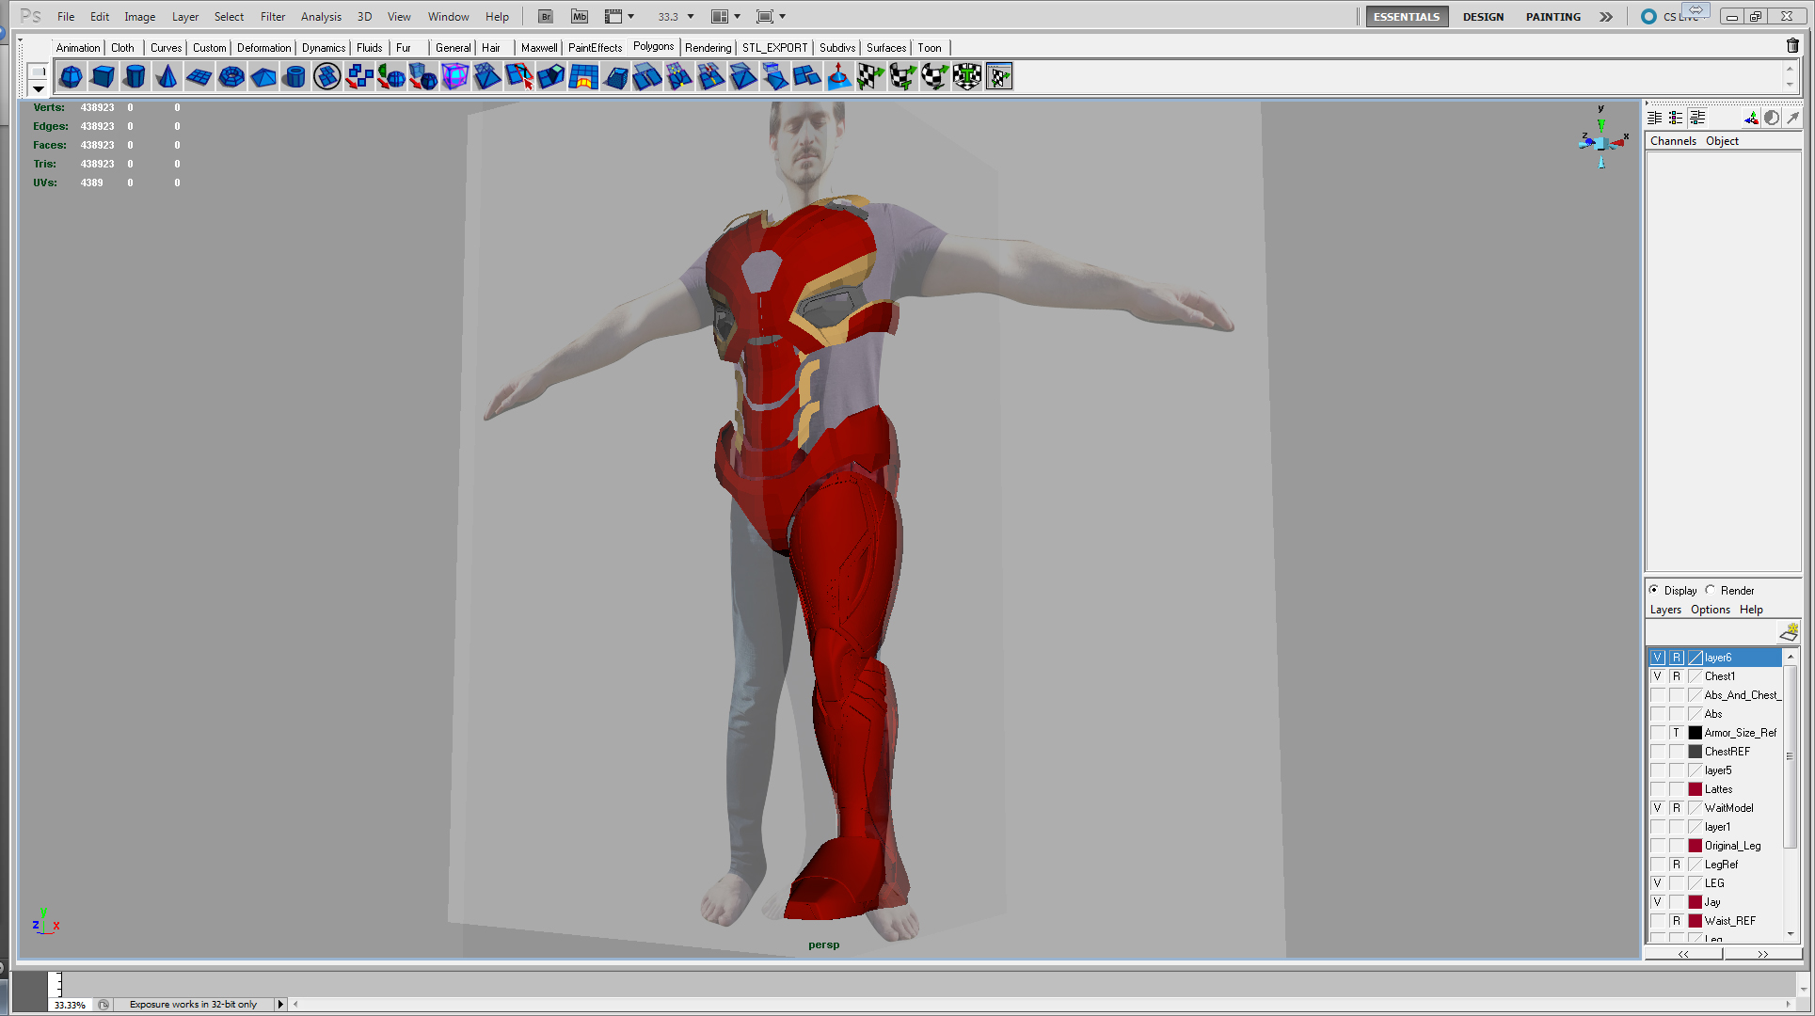Open the status bar info arrow menu
The image size is (1815, 1016).
[279, 1004]
